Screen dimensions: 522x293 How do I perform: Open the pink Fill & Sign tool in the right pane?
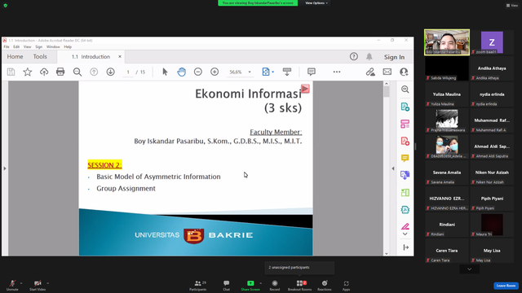pos(405,226)
